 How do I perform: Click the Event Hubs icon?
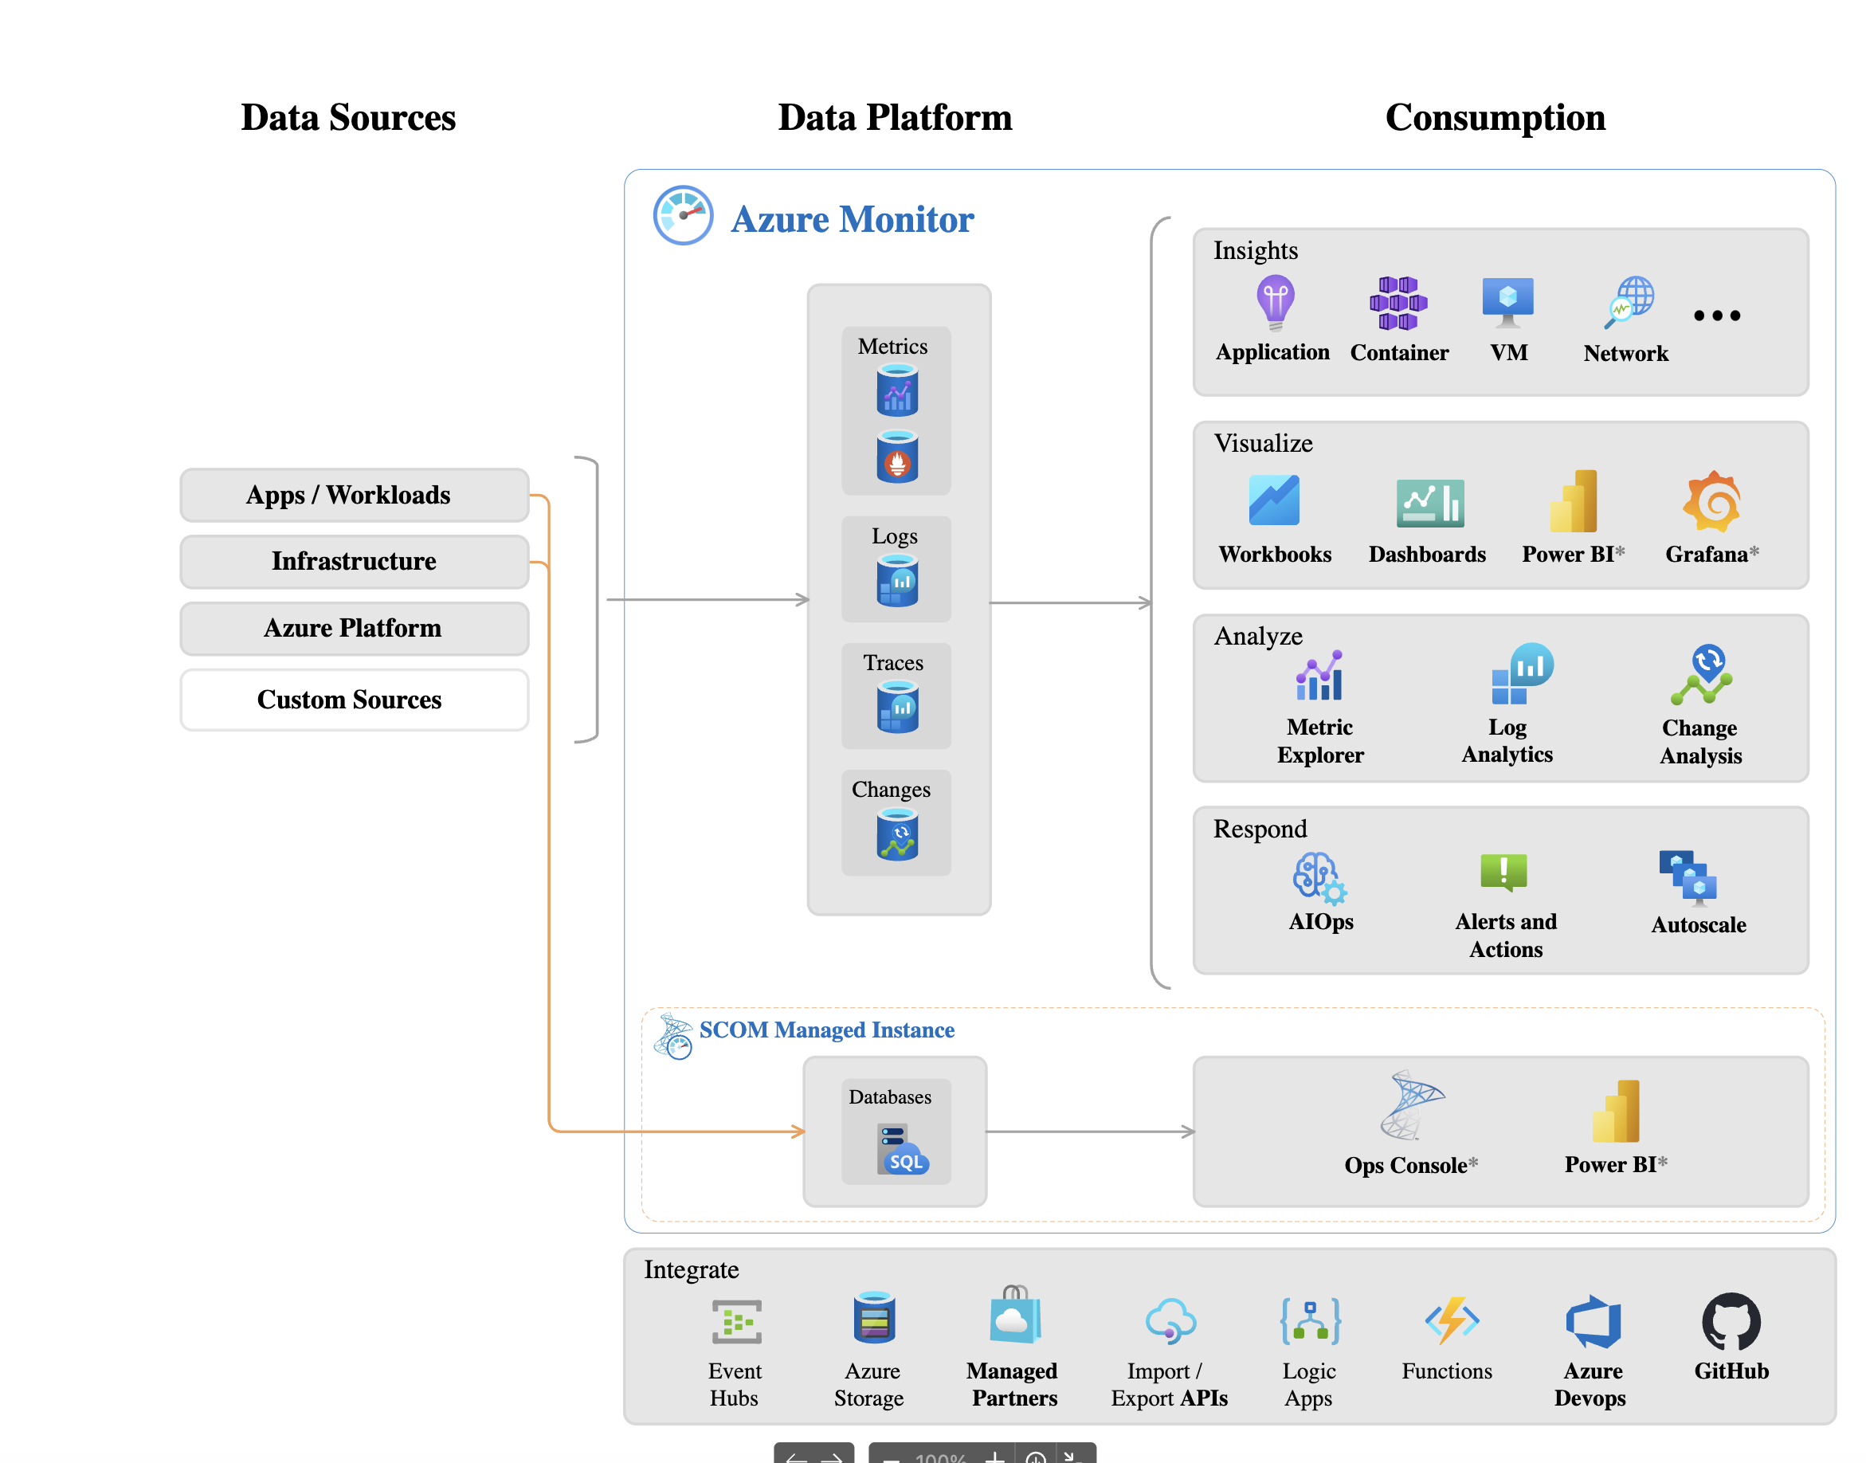[x=736, y=1321]
